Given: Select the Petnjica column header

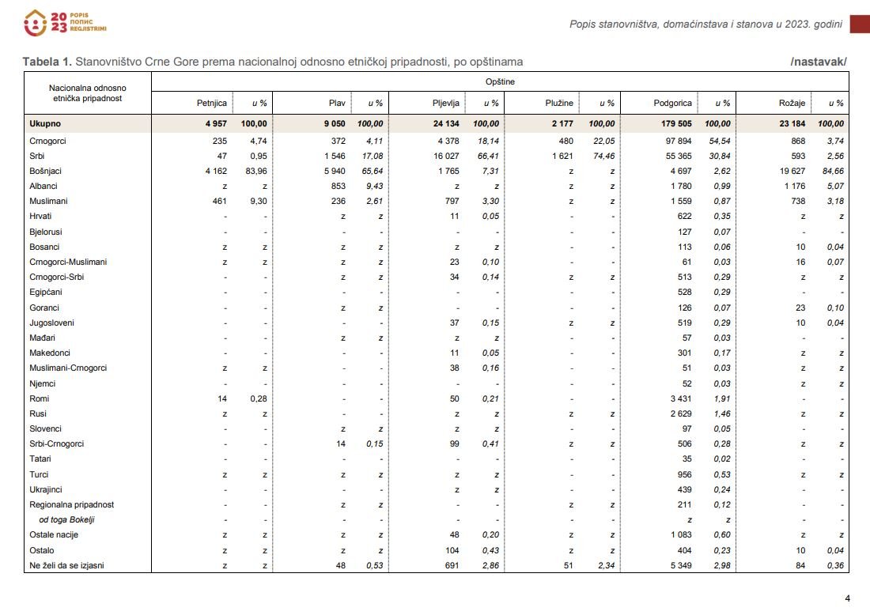Looking at the screenshot, I should (211, 103).
